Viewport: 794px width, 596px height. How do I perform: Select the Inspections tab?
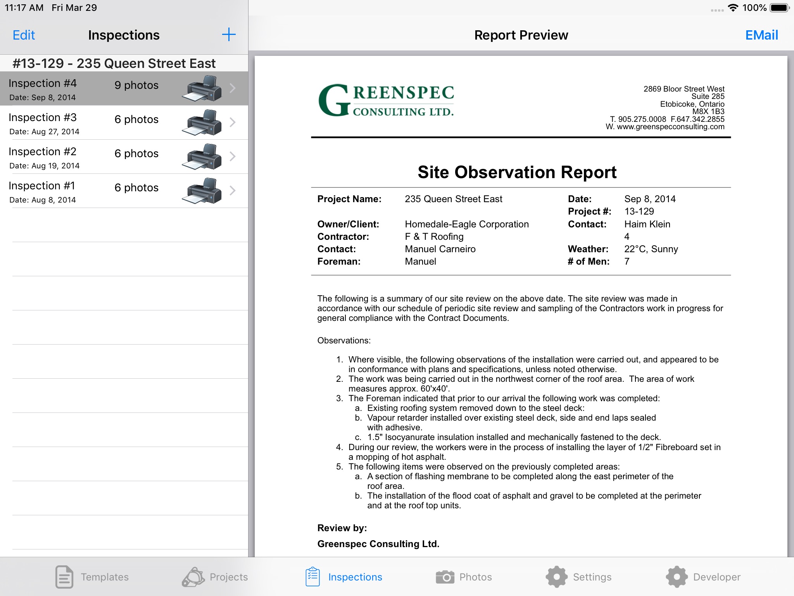(x=343, y=577)
